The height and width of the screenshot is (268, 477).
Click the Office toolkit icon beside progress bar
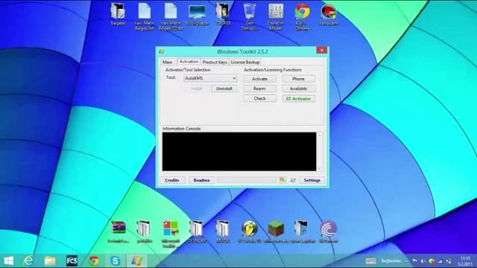[282, 180]
